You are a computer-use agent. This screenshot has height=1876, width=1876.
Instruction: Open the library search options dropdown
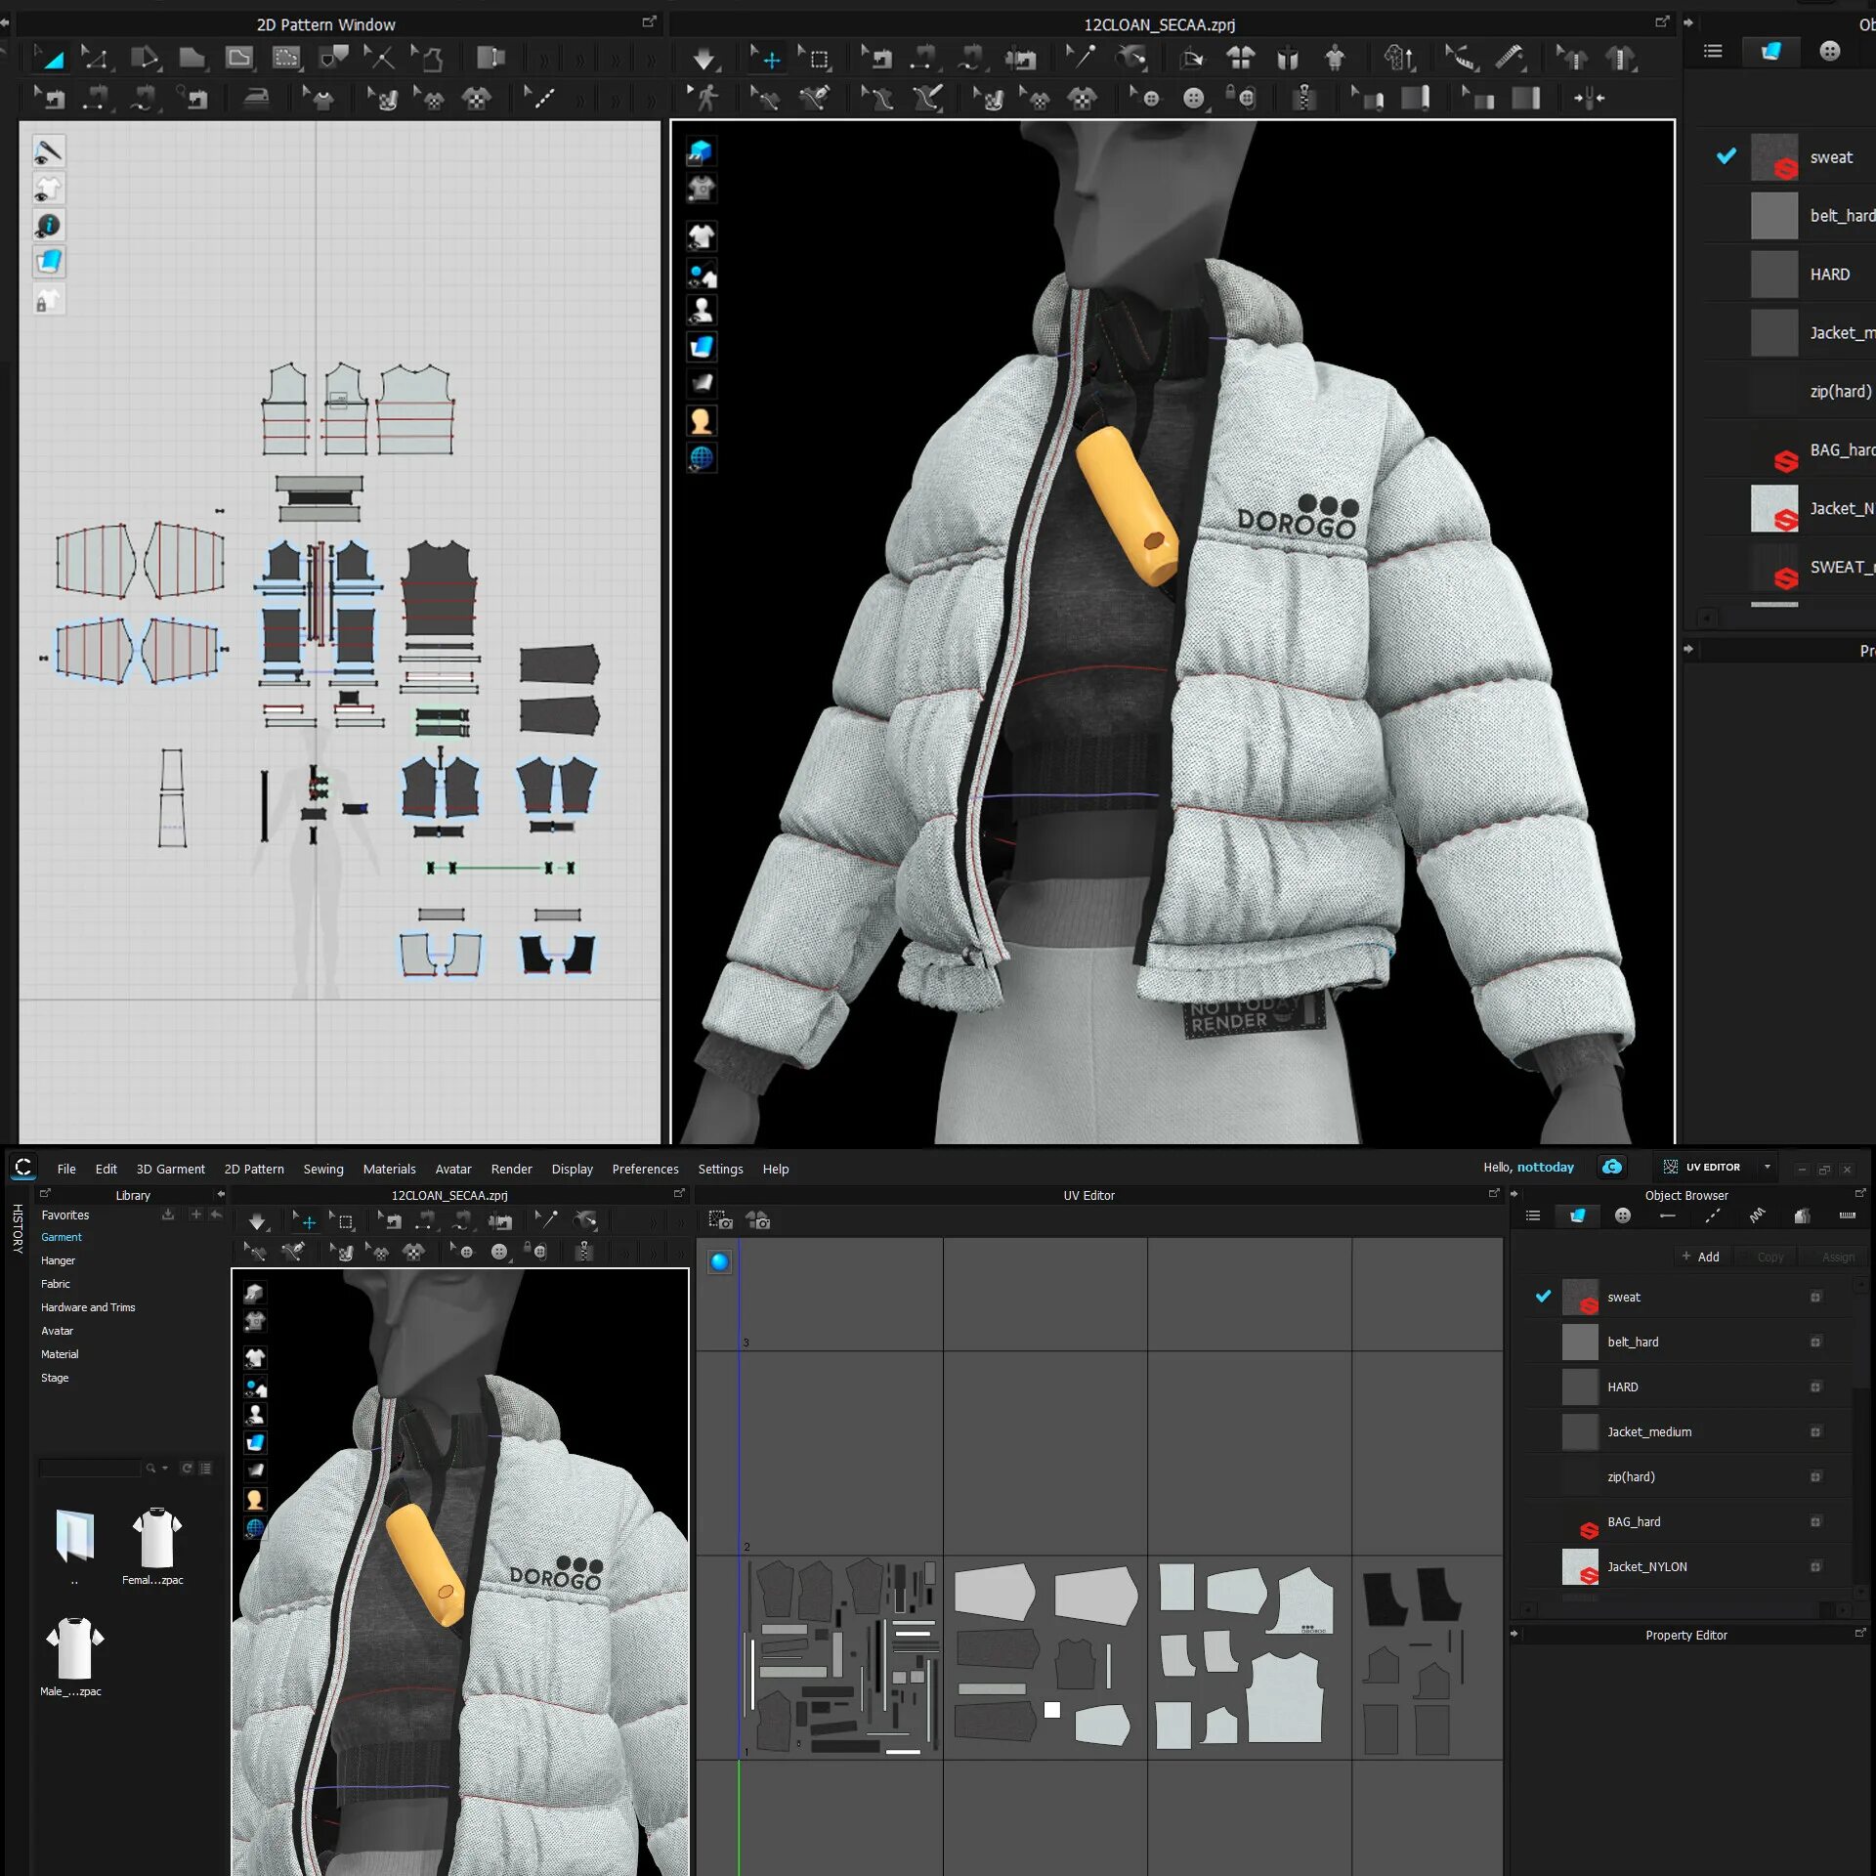coord(164,1468)
